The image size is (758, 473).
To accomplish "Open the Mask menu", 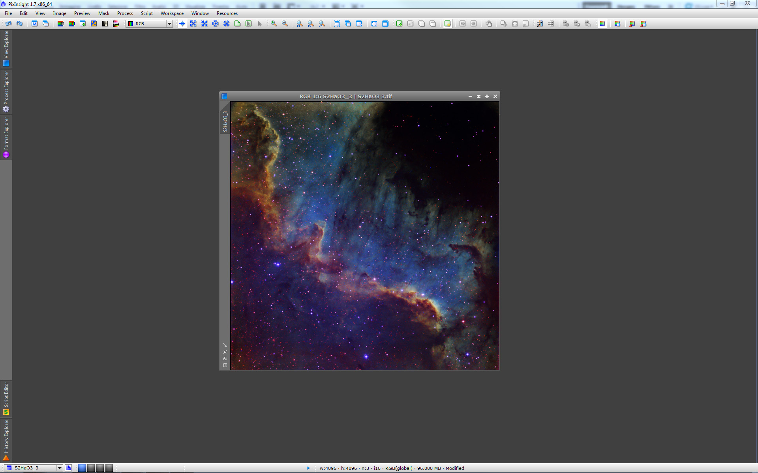I will pos(104,13).
